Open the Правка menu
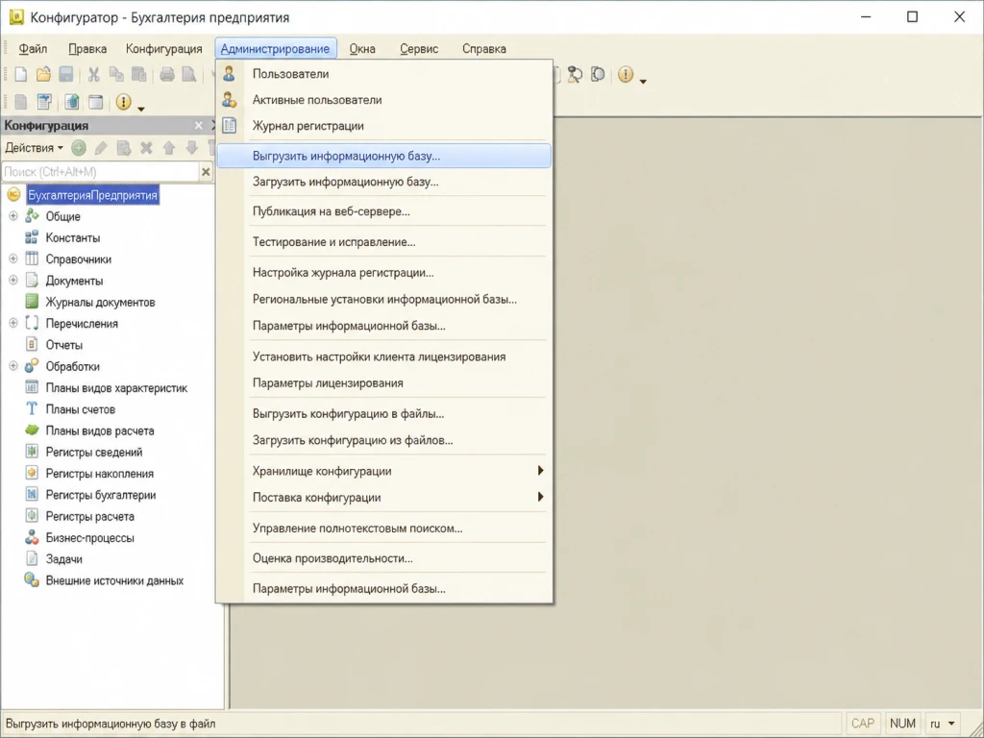The height and width of the screenshot is (738, 984). click(87, 48)
